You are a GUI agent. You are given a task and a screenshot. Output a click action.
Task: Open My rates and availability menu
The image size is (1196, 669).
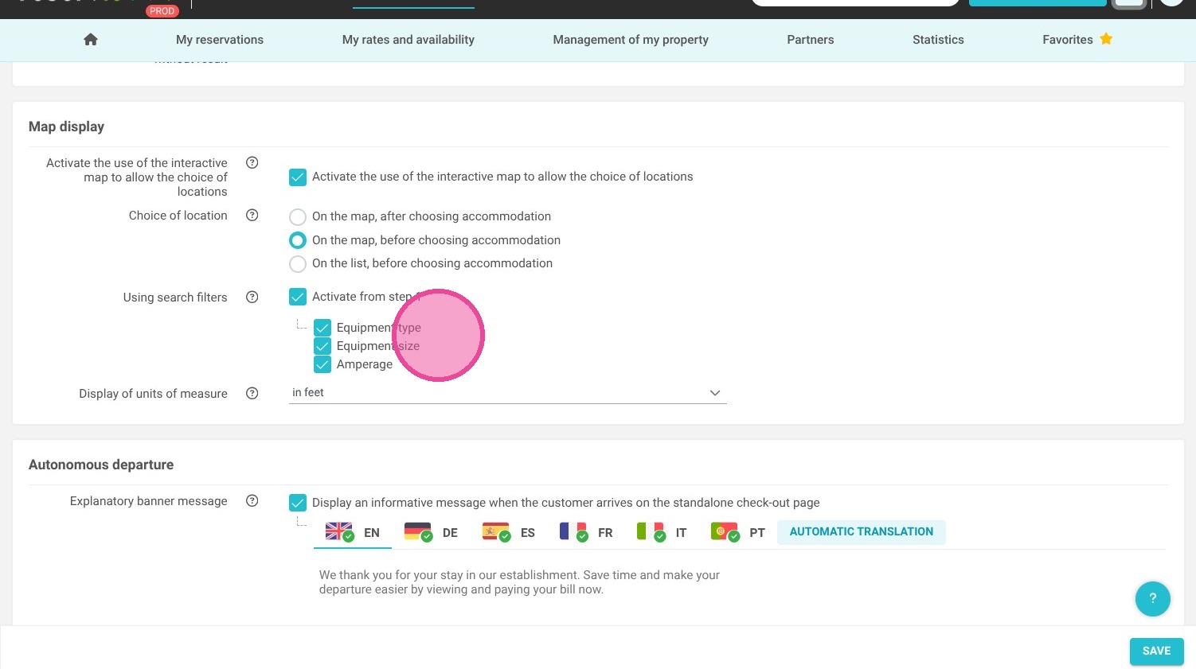(x=408, y=40)
